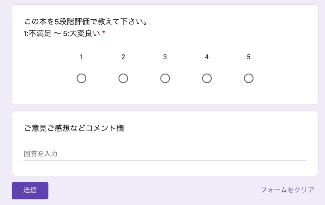Click the ご意見ご感想などコメント欄 heading

[74, 128]
